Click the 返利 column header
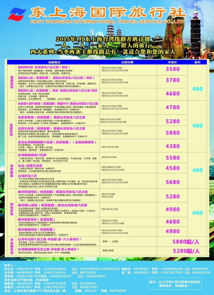This screenshot has width=214, height=295. [x=197, y=62]
